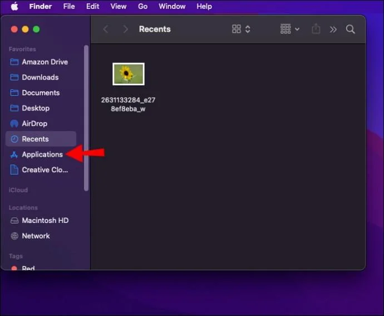Click the Downloads folder icon

14,77
